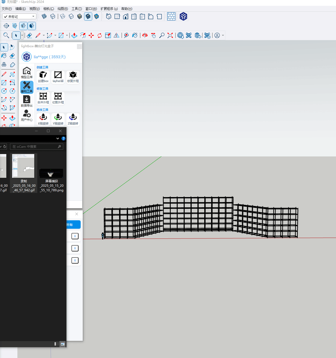Open 模型云库 model library in lightbox panel
Viewport: 336px width, 358px height.
(x=27, y=73)
